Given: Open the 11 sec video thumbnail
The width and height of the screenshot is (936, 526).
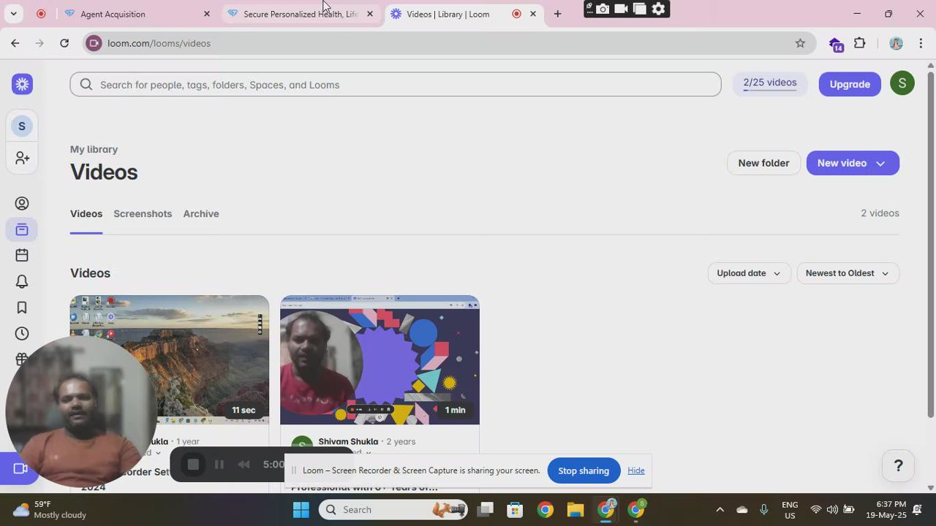Looking at the screenshot, I should point(170,359).
